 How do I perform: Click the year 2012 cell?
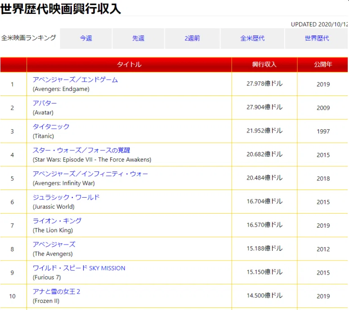(x=323, y=249)
